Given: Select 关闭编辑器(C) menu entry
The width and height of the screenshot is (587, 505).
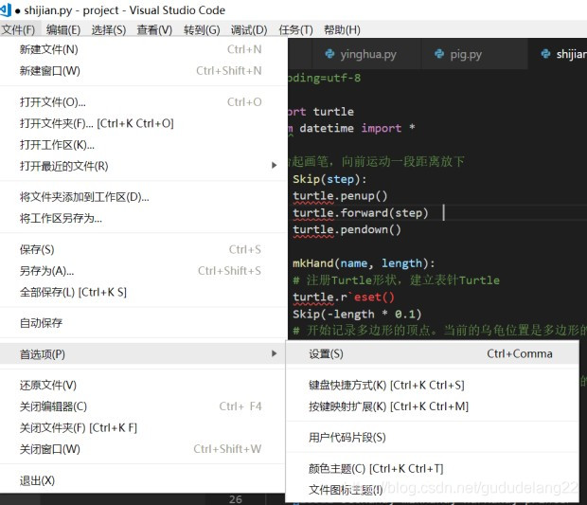Looking at the screenshot, I should pyautogui.click(x=144, y=406).
